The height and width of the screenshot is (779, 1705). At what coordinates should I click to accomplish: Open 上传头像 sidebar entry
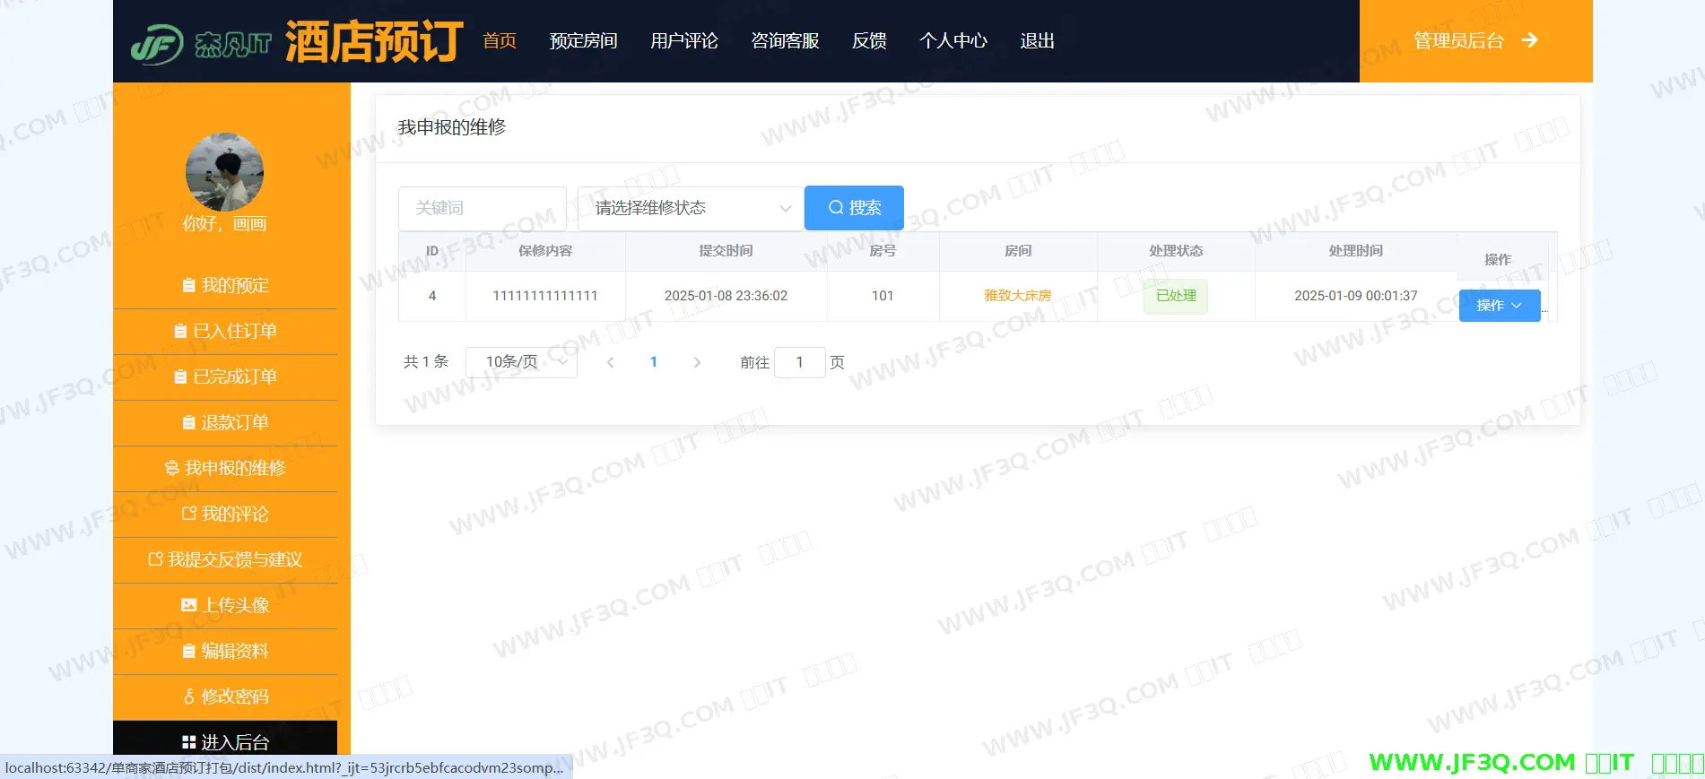click(x=225, y=605)
